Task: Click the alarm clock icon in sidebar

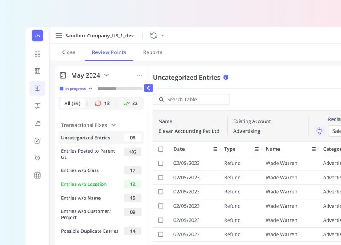Action: pyautogui.click(x=38, y=158)
